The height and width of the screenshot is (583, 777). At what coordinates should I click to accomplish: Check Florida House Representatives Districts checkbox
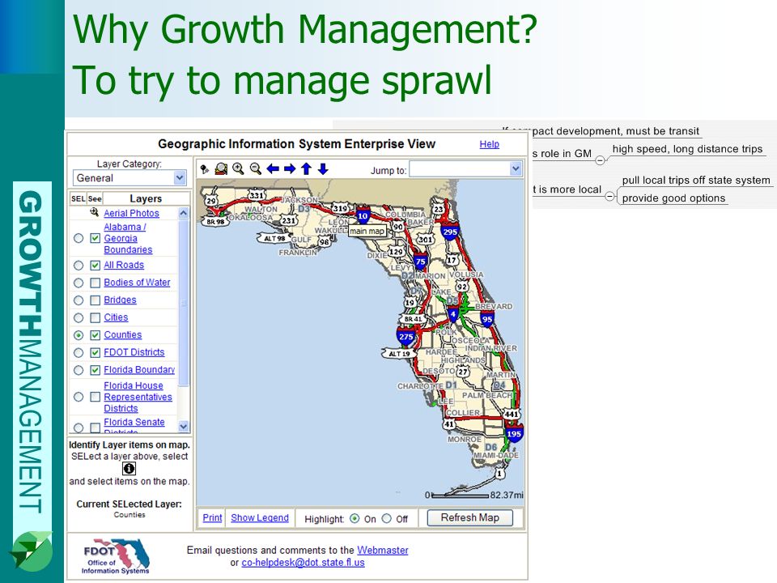point(96,397)
